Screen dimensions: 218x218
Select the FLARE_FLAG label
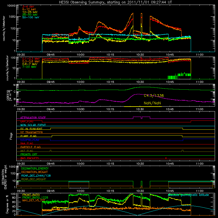(x=28, y=136)
